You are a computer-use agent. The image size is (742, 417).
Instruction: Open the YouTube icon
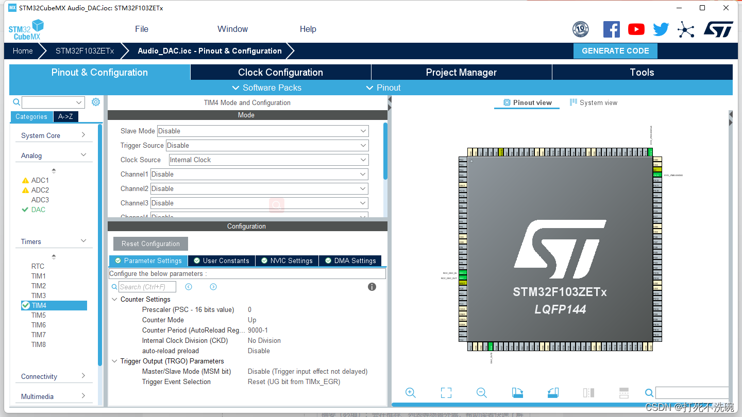coord(636,29)
